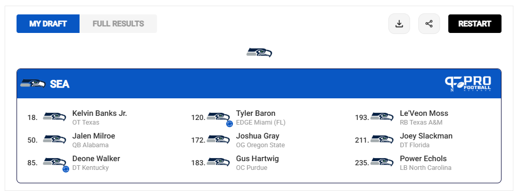The height and width of the screenshot is (191, 517).
Task: Click the team logo beside Kelvin Banks Jr.
Action: [x=54, y=117]
